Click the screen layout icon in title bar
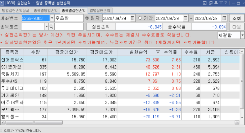 [205, 3]
